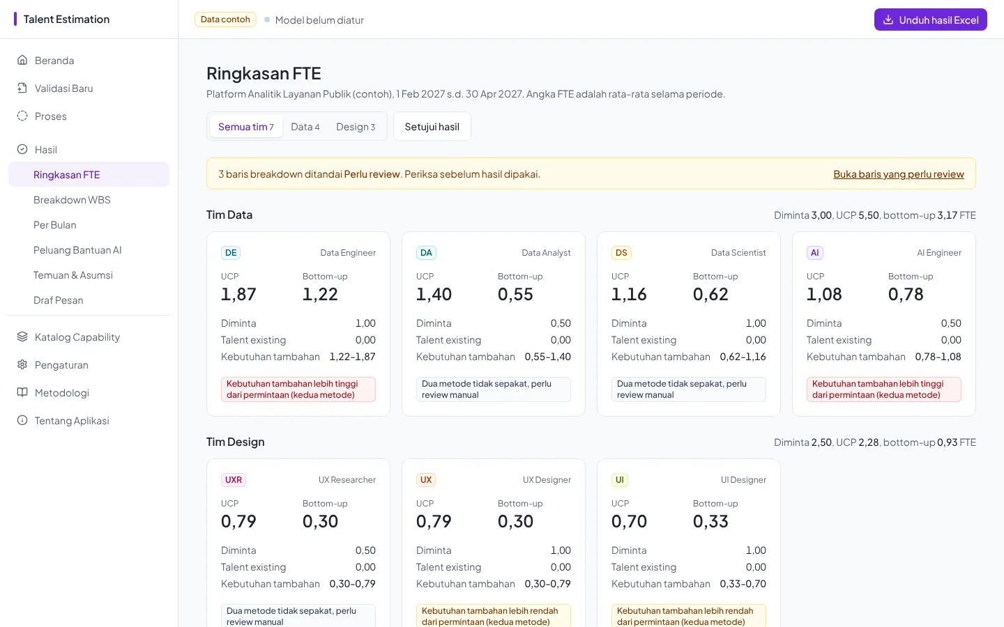Click the UCP value 1,40

(434, 294)
